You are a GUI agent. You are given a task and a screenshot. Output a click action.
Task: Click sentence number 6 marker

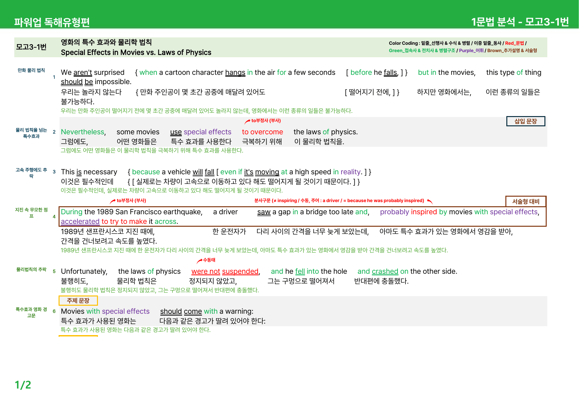(x=54, y=311)
